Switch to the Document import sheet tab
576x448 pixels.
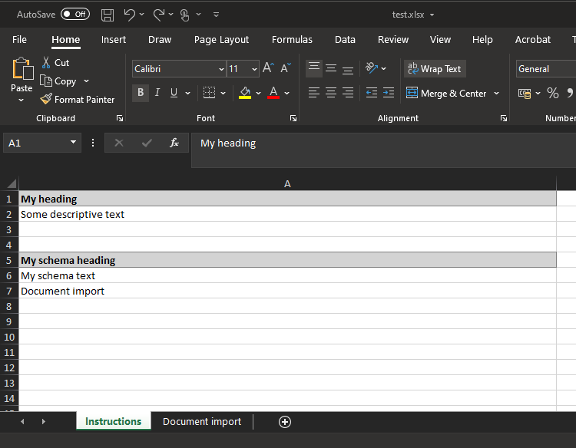pyautogui.click(x=202, y=422)
